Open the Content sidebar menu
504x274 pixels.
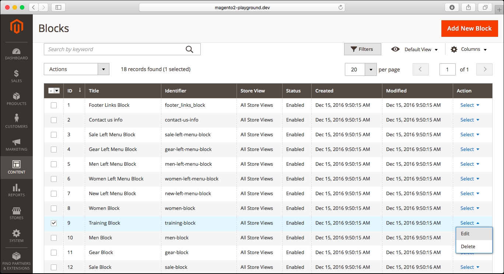[16, 168]
